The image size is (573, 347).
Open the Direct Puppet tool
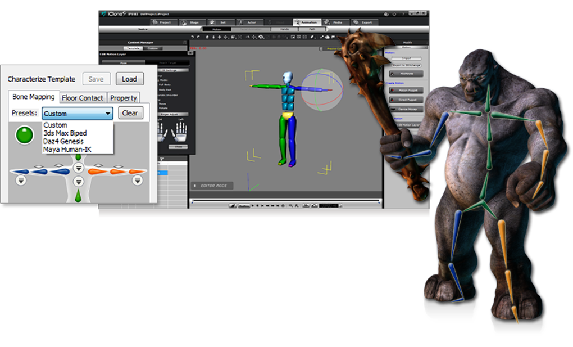pos(406,100)
